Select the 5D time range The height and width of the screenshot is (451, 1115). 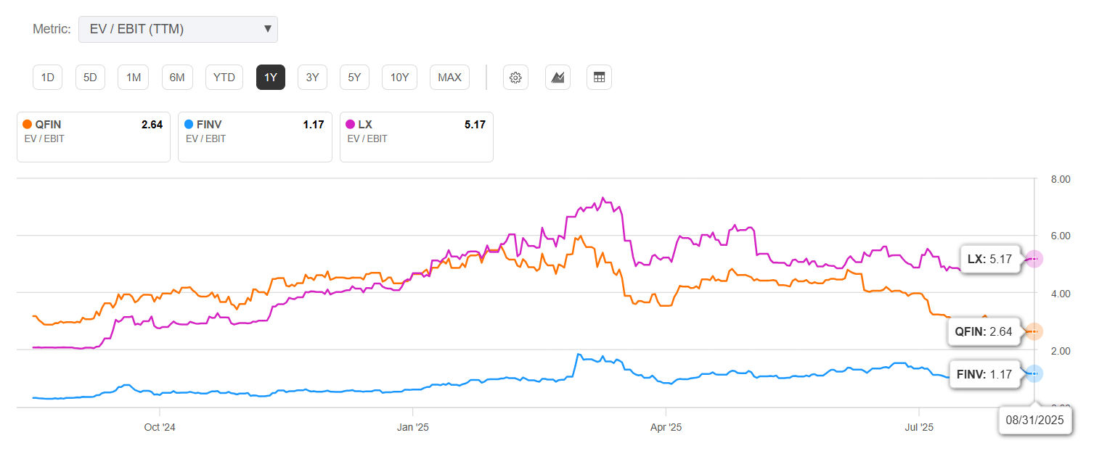tap(90, 77)
